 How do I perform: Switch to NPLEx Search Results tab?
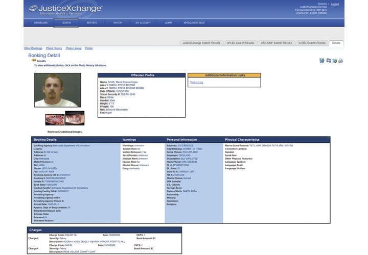click(x=240, y=43)
